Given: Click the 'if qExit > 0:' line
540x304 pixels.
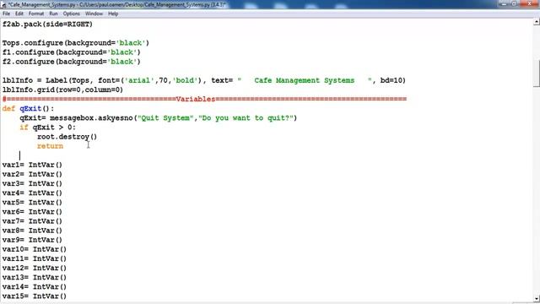Looking at the screenshot, I should coord(47,128).
